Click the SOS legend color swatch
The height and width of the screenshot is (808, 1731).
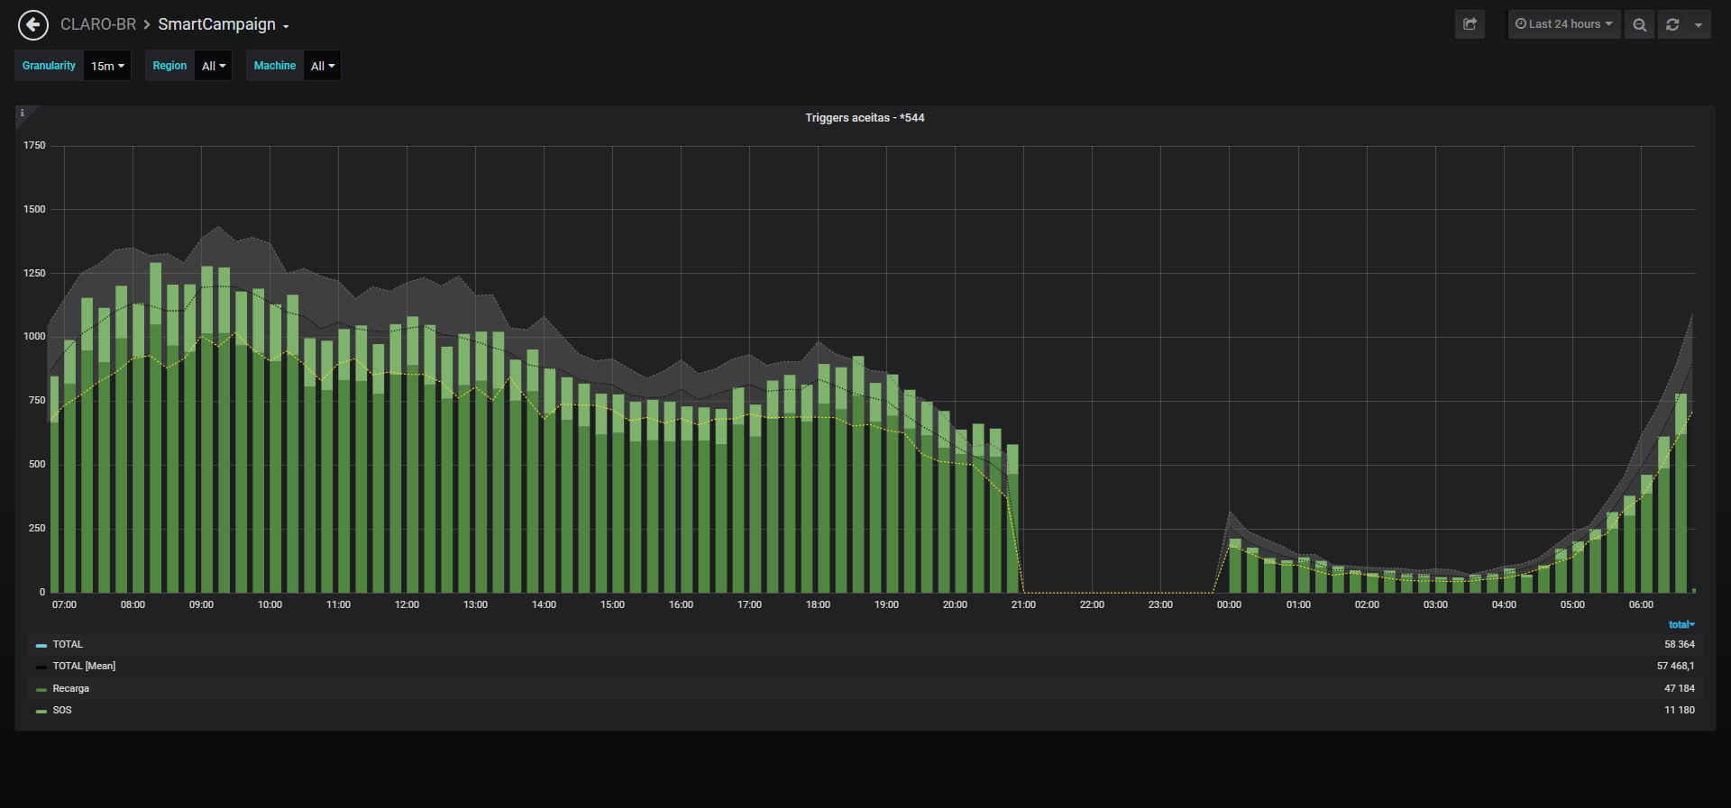[x=41, y=712]
